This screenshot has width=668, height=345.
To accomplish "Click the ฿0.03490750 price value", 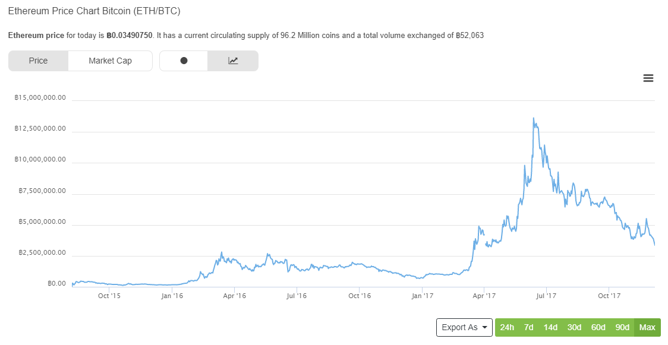I will tap(129, 35).
